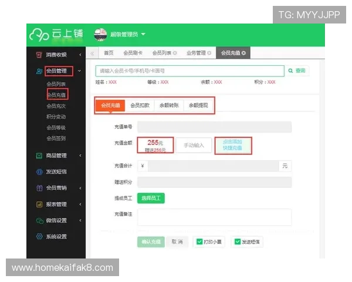Open 会员等级 in the sidebar
352x282 pixels.
[56, 127]
